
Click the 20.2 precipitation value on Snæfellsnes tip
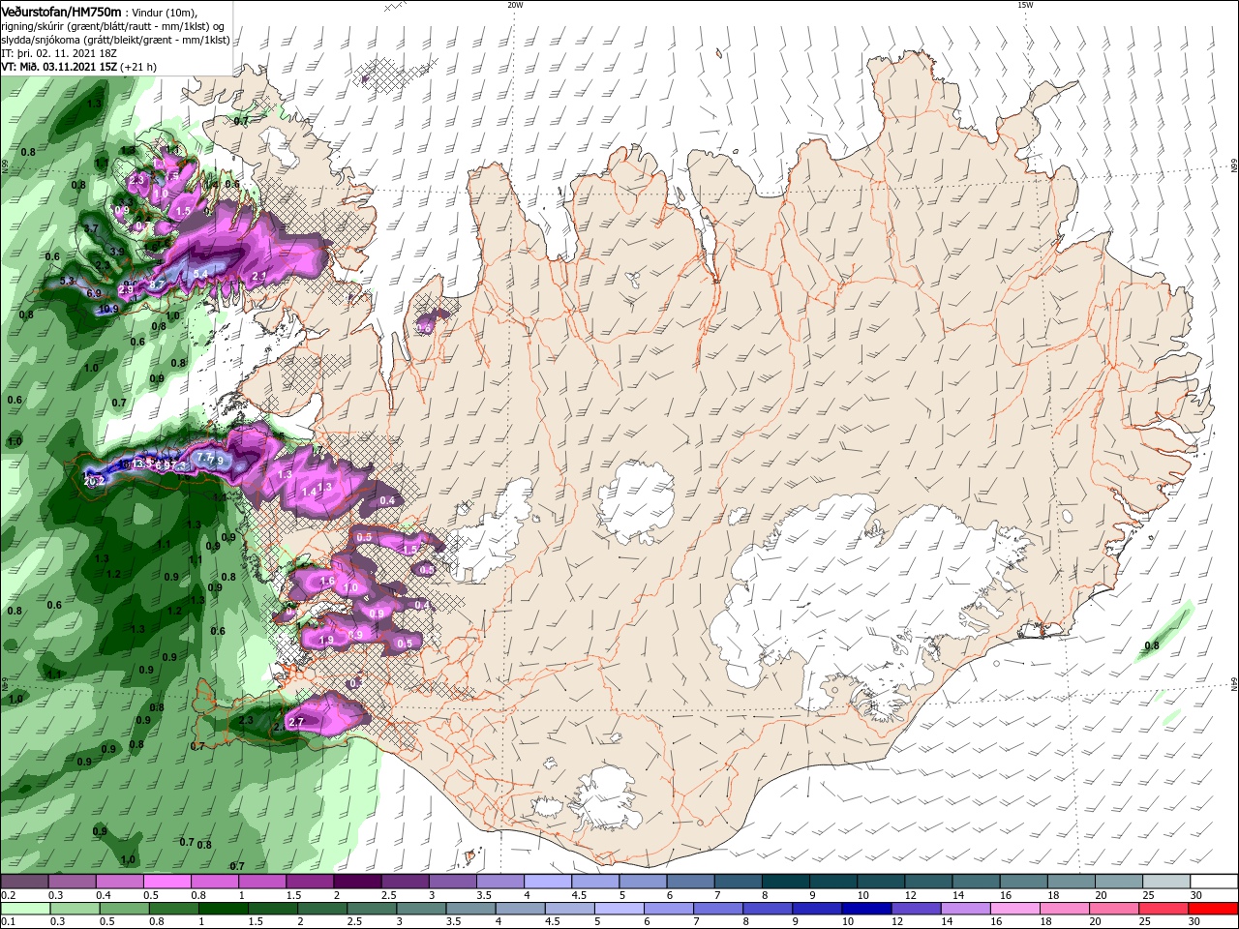click(x=94, y=481)
